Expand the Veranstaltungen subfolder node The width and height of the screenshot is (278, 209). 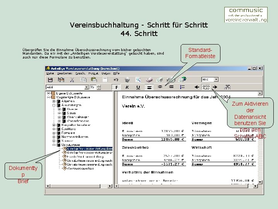[x=59, y=117]
